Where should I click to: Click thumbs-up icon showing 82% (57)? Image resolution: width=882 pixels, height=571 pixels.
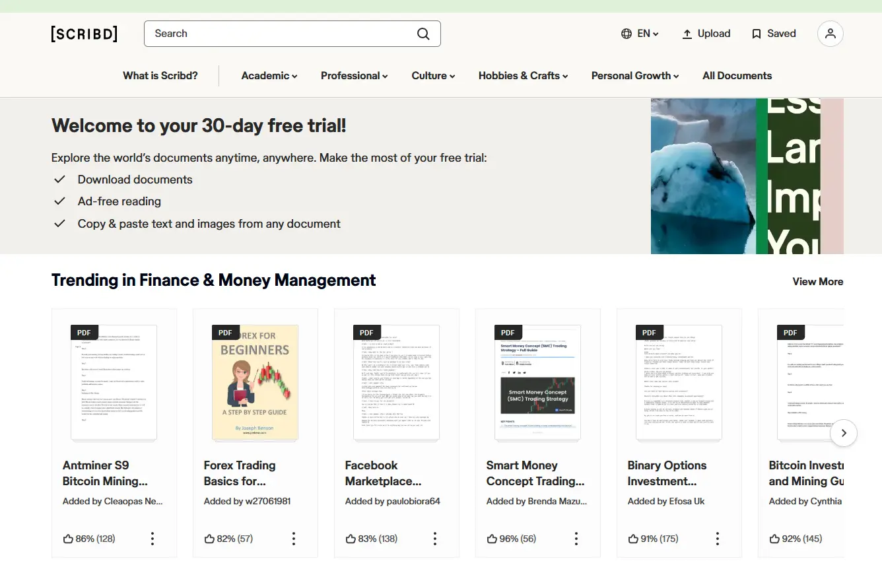pos(209,539)
